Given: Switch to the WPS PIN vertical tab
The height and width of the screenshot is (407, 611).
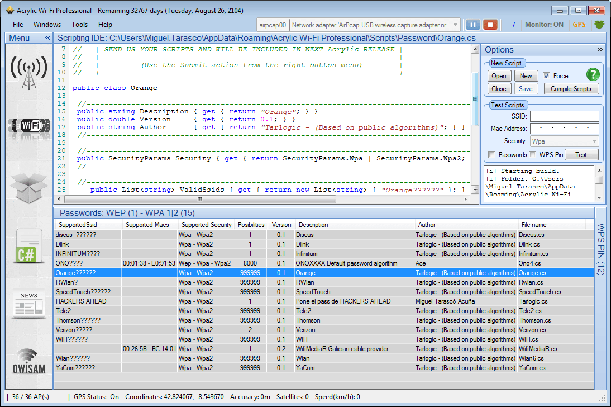Looking at the screenshot, I should [600, 249].
